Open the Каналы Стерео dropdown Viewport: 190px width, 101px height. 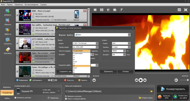[x=129, y=47]
